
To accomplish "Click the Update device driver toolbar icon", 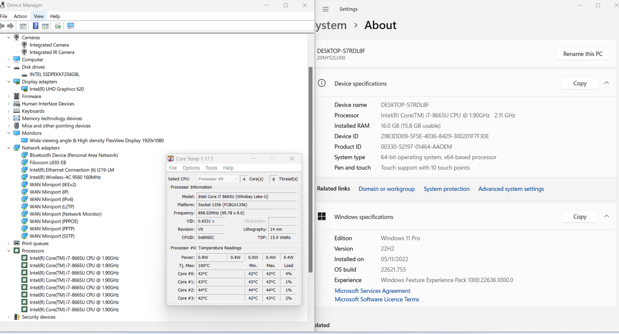I will [x=58, y=26].
